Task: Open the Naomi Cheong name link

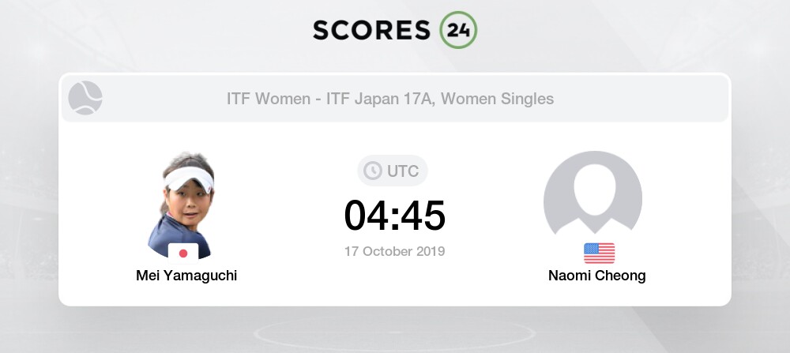Action: pos(597,276)
